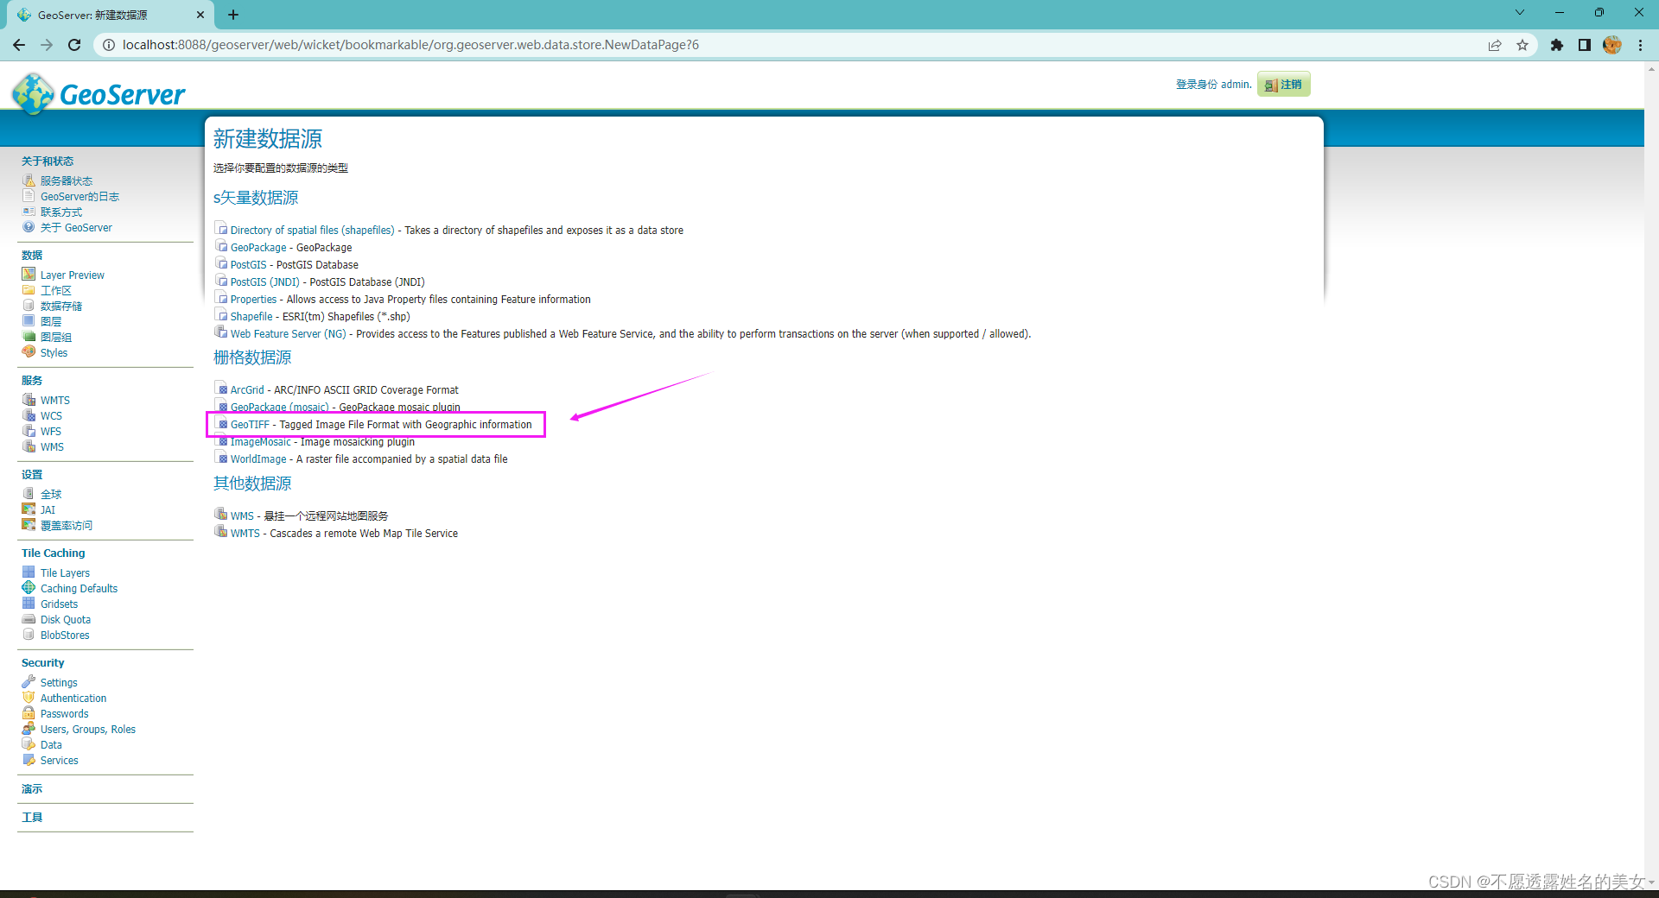
Task: Toggle the browser side panel
Action: pos(1585,45)
